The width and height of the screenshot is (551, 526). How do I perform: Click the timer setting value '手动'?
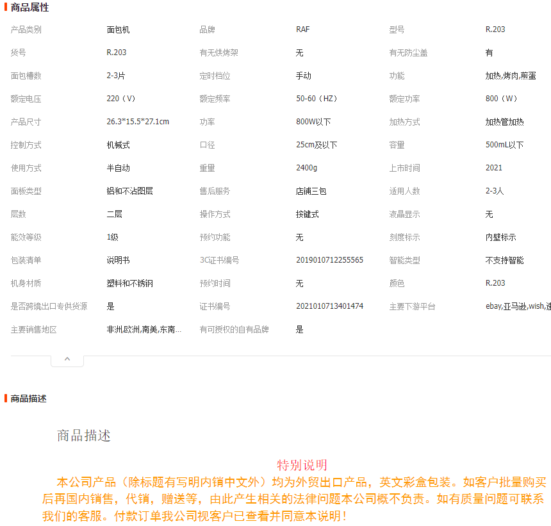coord(303,76)
